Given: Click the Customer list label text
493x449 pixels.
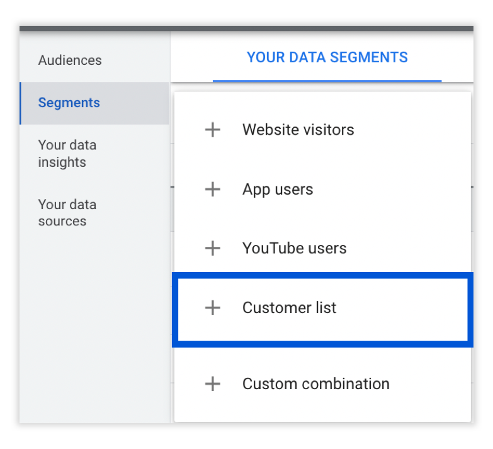Looking at the screenshot, I should coord(289,307).
